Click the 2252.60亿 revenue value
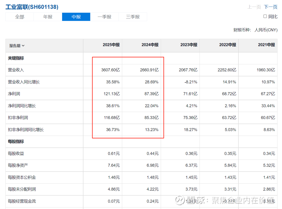 227,70
